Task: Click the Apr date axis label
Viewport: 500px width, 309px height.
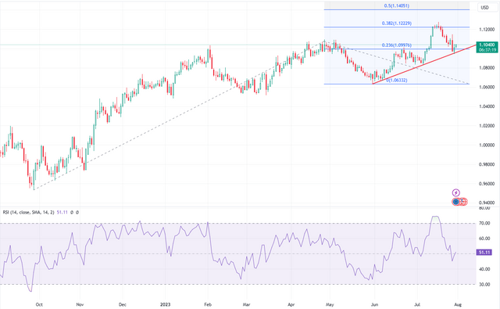Action: pyautogui.click(x=291, y=304)
